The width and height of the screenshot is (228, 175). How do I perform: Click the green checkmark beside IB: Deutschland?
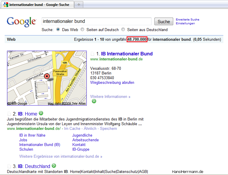54,166
